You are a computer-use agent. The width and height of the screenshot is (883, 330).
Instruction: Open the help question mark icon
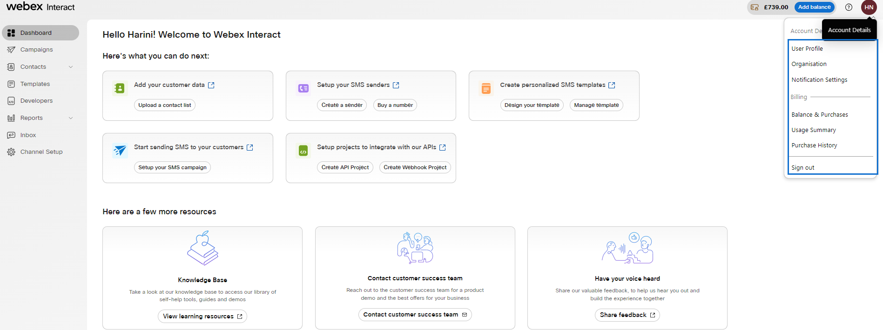[849, 7]
